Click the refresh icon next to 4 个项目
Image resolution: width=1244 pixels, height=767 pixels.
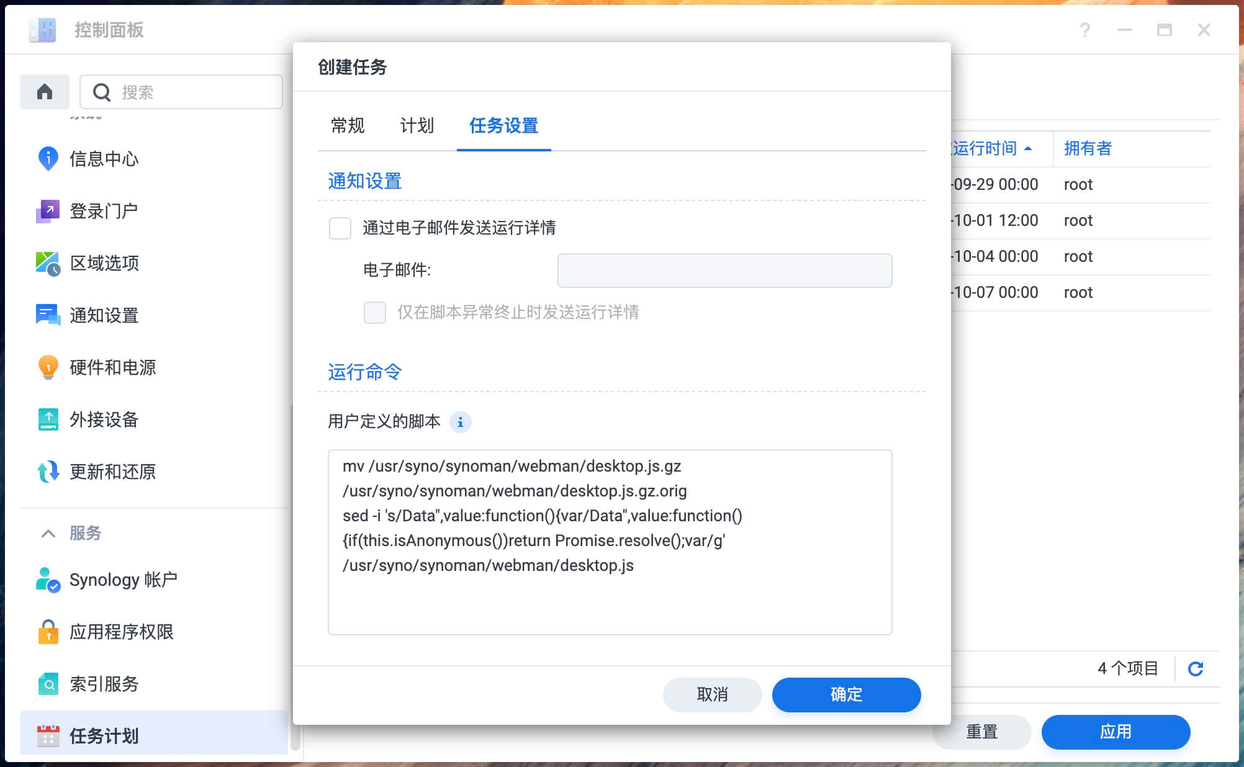click(x=1195, y=668)
